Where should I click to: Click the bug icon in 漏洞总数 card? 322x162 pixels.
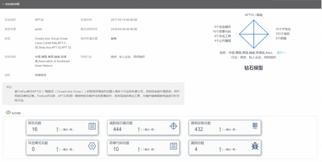tap(255, 146)
